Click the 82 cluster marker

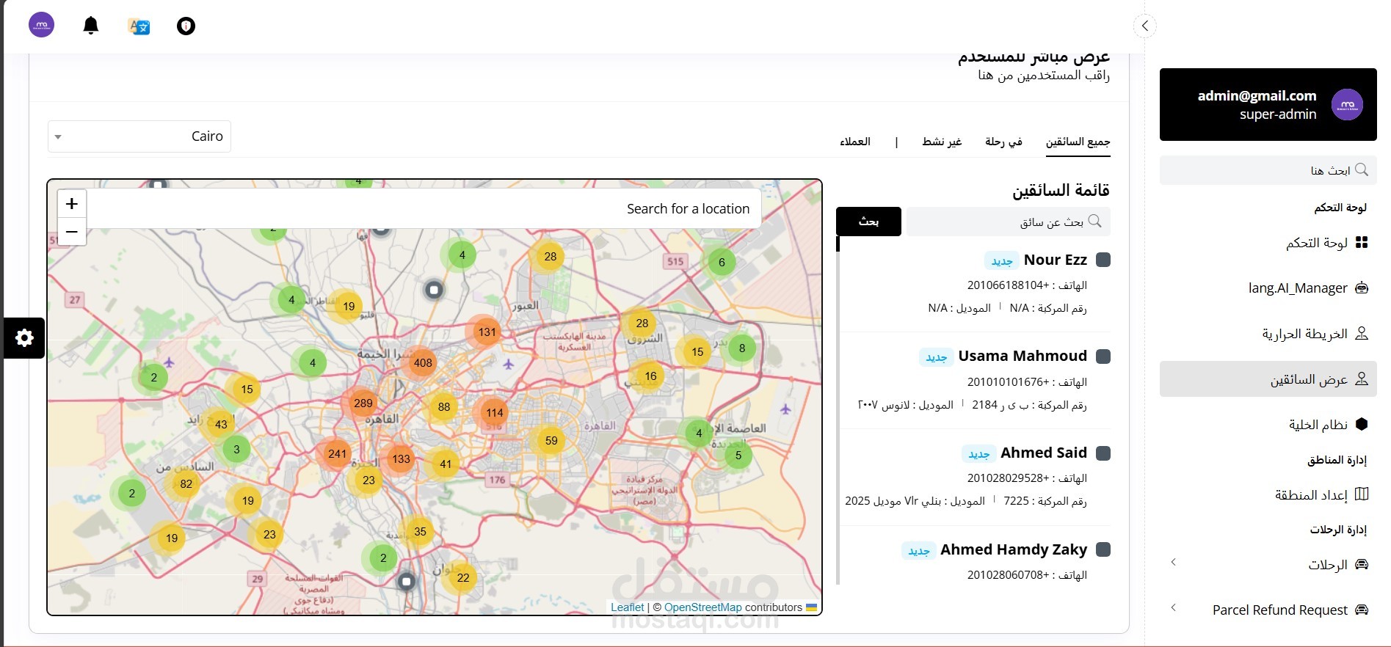(186, 484)
